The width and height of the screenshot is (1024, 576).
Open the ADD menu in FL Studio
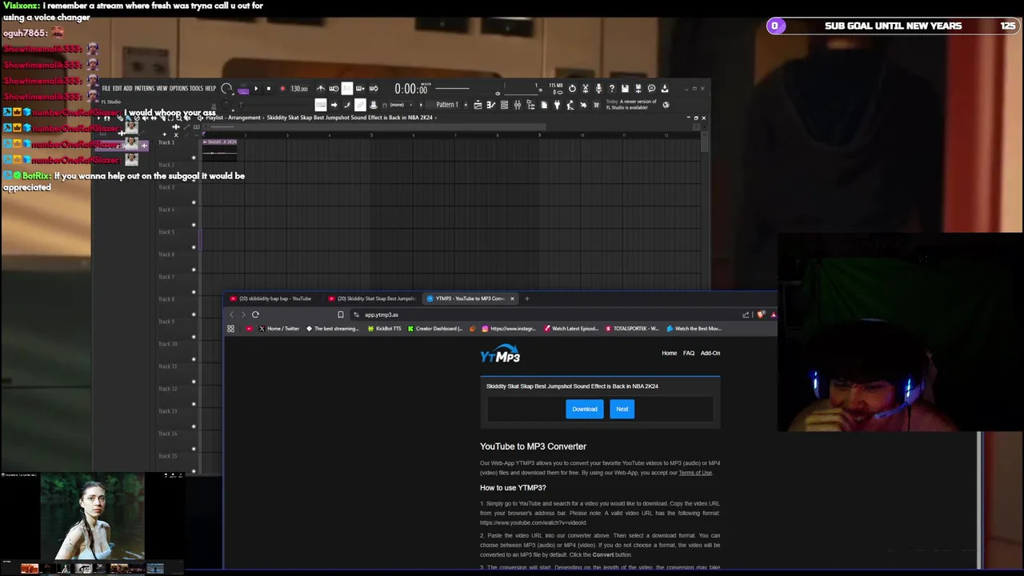[x=128, y=88]
